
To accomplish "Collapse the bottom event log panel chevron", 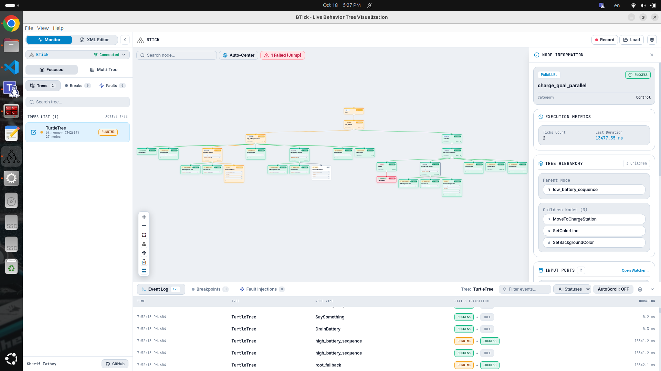I will 652,289.
